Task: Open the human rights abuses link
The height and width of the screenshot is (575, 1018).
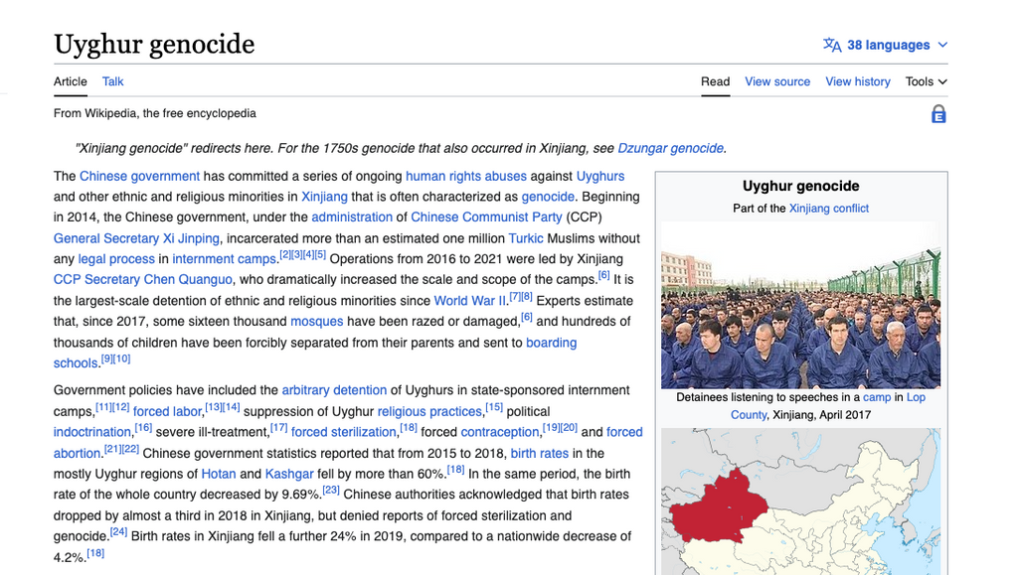Action: (466, 177)
